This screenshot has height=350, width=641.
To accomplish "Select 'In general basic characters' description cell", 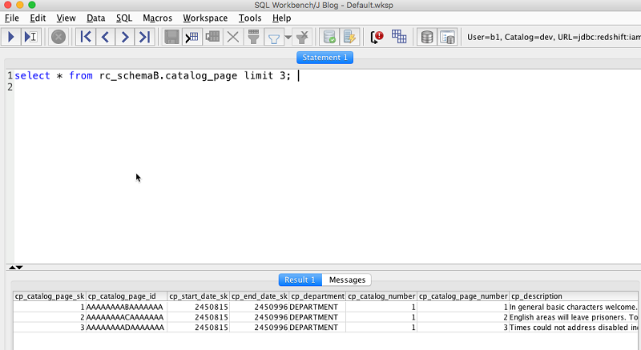I will pyautogui.click(x=574, y=307).
